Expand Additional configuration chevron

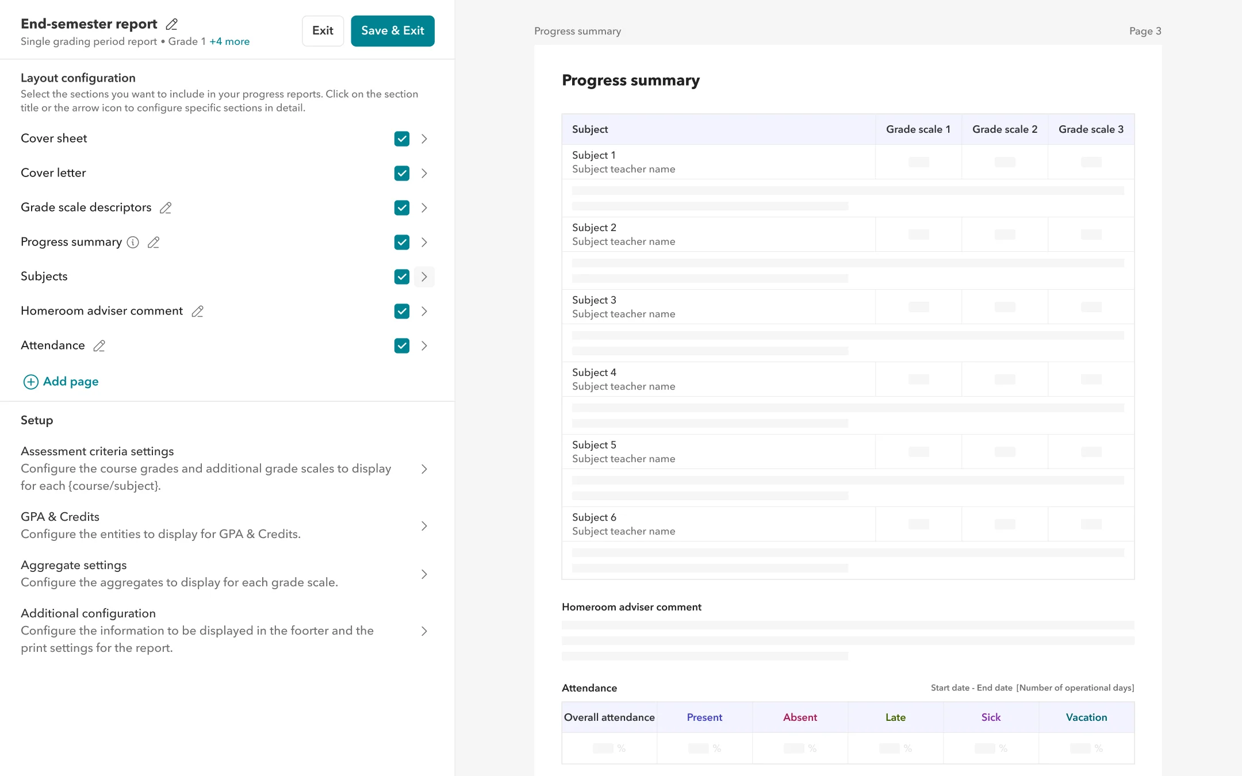tap(424, 631)
